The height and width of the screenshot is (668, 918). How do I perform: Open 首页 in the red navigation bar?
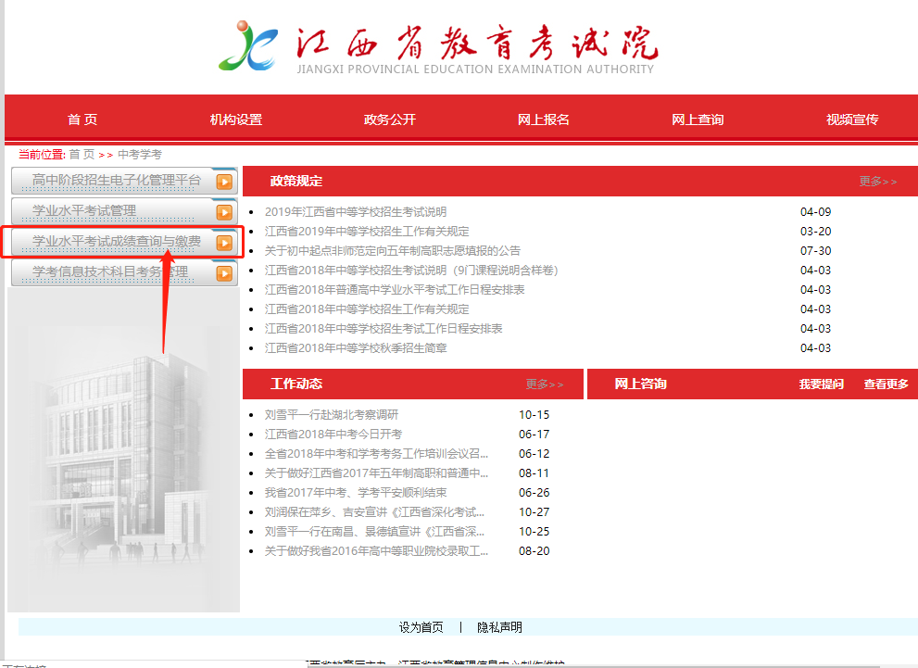coord(82,120)
